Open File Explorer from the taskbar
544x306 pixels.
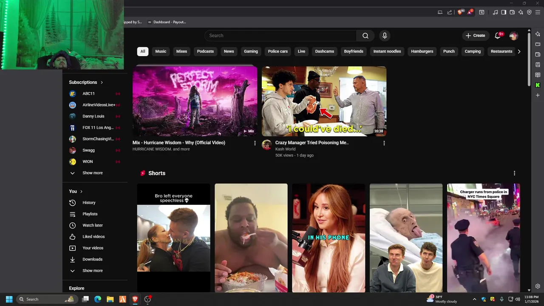pyautogui.click(x=110, y=299)
